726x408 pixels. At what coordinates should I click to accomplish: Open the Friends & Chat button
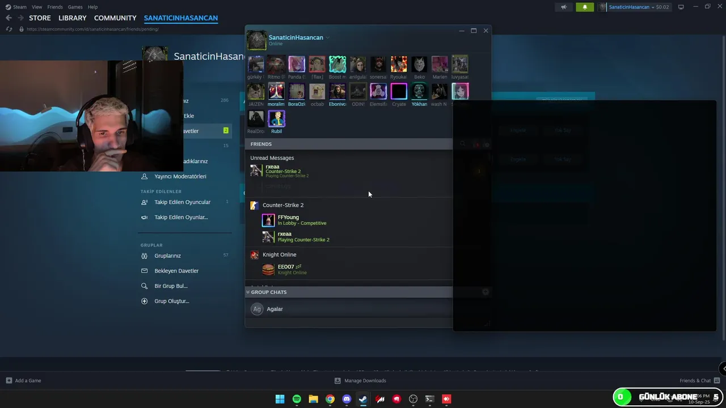tap(700, 381)
